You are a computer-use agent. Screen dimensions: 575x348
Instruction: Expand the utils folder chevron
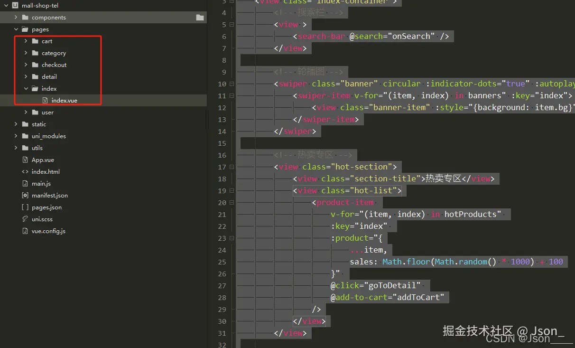coord(16,148)
